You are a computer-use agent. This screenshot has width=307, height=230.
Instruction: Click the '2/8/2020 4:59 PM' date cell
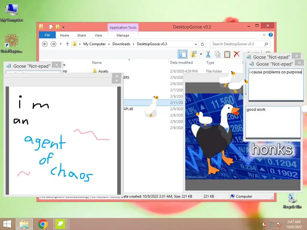[x=184, y=71]
